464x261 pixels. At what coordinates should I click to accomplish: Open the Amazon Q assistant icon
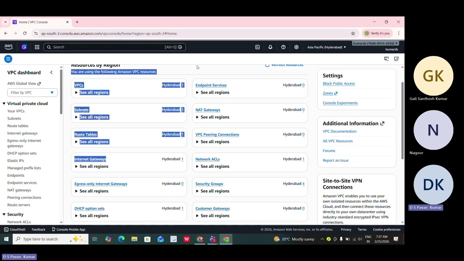pos(24,47)
